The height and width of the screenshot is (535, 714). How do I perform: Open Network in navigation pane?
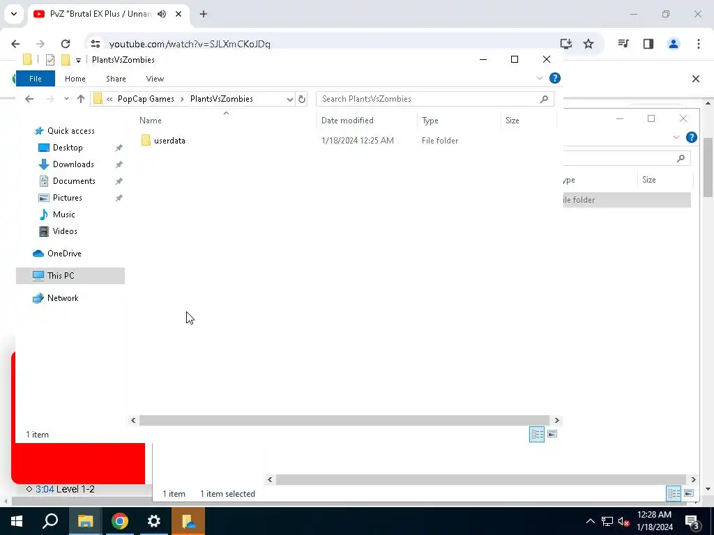(62, 298)
